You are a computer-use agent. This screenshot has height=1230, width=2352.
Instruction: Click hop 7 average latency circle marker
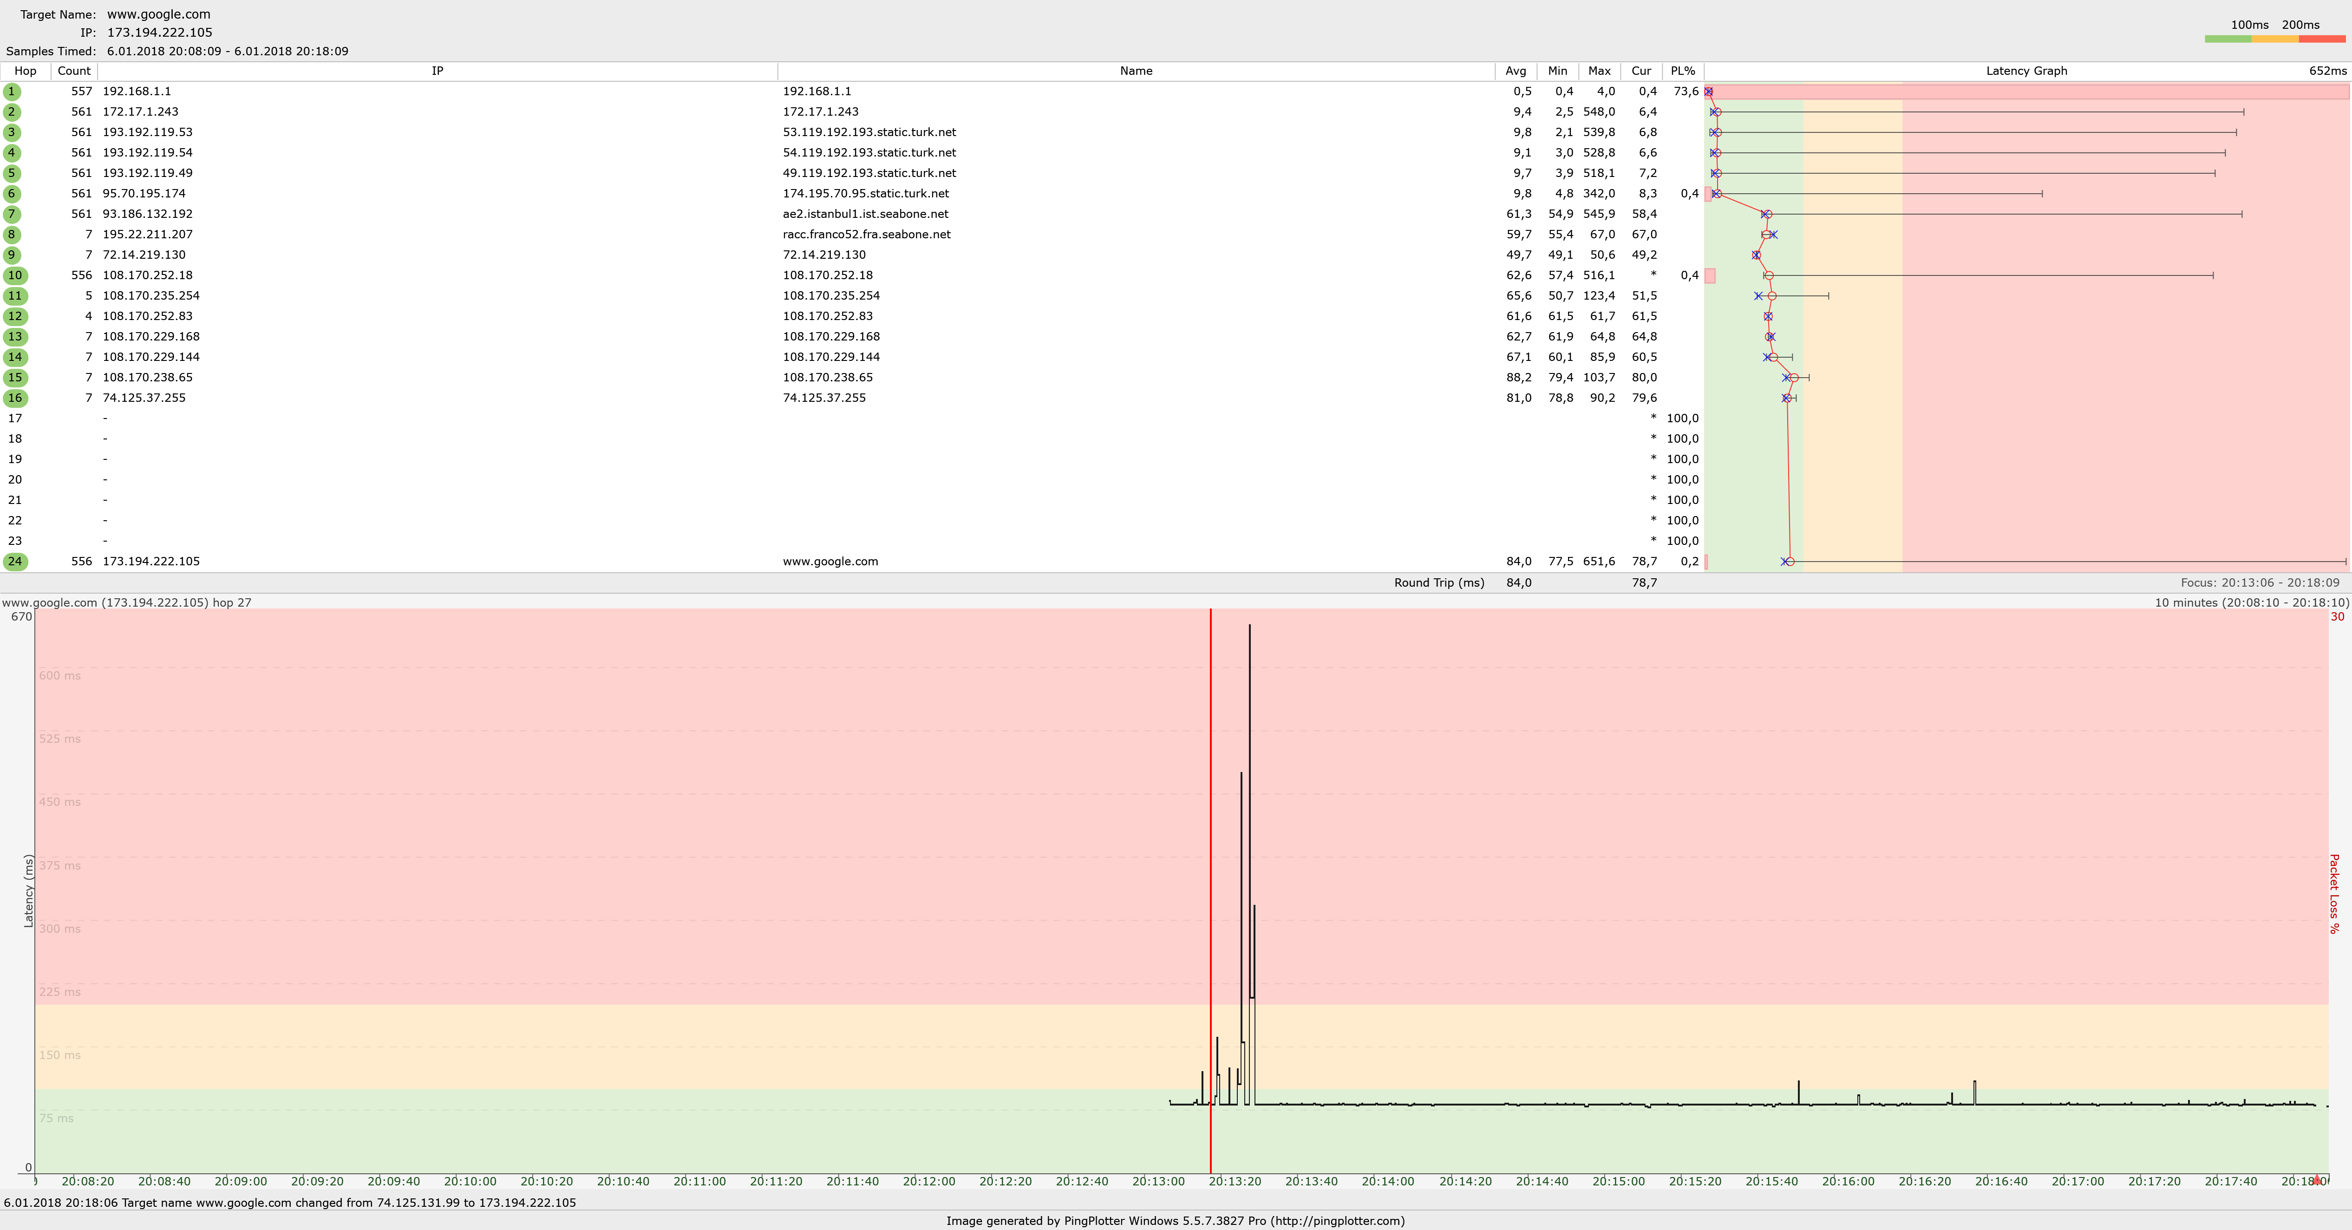pos(1768,214)
